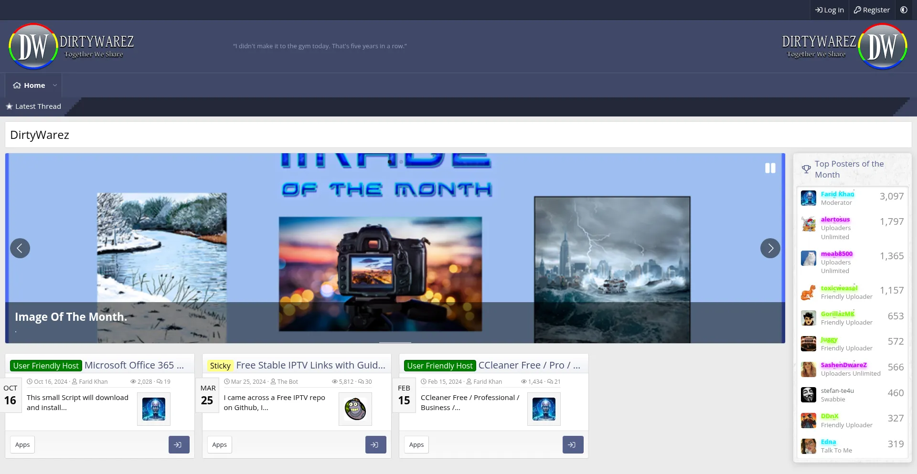
Task: Open meab8500 avatar in Top Posters
Action: [809, 258]
